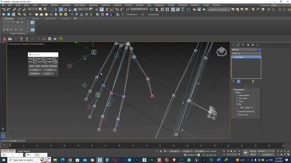Open the project path dropdown in toolbar
This screenshot has height=163, width=291.
(x=219, y=9)
